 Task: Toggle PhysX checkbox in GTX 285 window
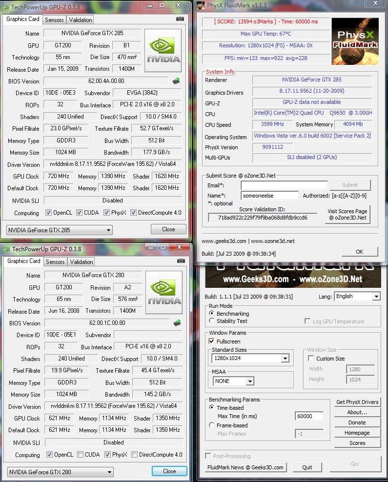coord(106,212)
